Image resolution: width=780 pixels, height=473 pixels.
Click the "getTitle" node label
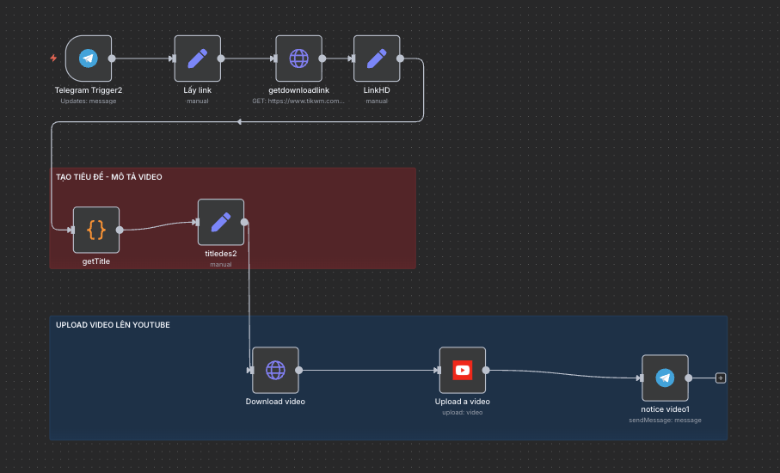tap(96, 261)
